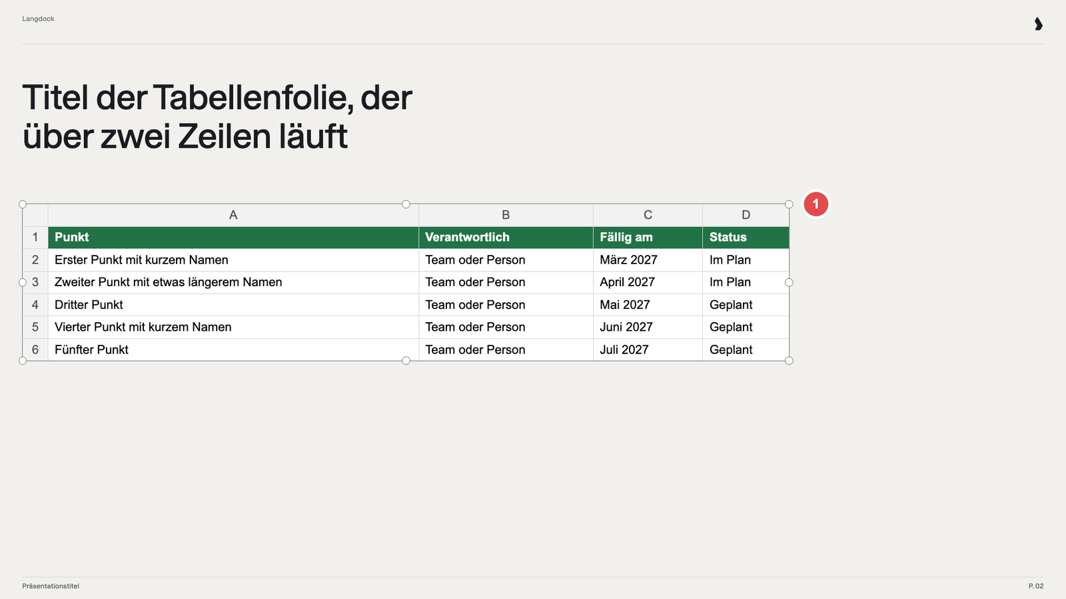Select row 6 header number
Viewport: 1066px width, 599px height.
point(35,349)
